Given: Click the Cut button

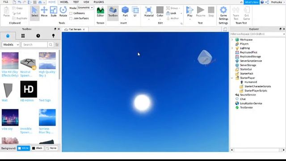Looking at the screenshot, I should coord(17,13).
